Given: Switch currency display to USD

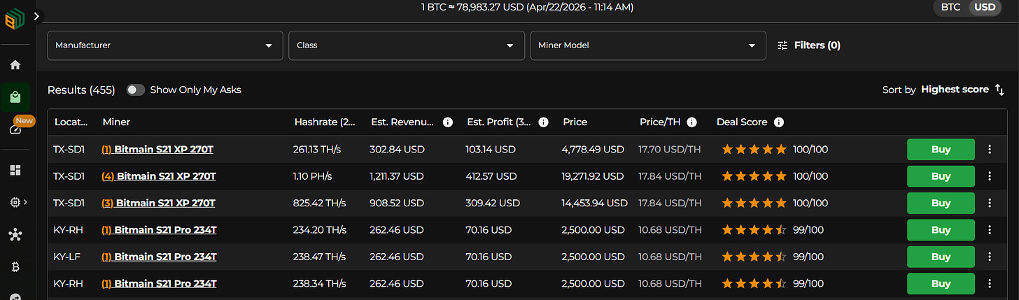Looking at the screenshot, I should pos(985,7).
